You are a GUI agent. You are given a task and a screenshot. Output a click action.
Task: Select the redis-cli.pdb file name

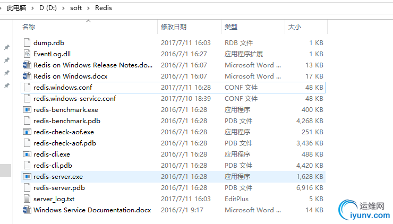pos(53,166)
